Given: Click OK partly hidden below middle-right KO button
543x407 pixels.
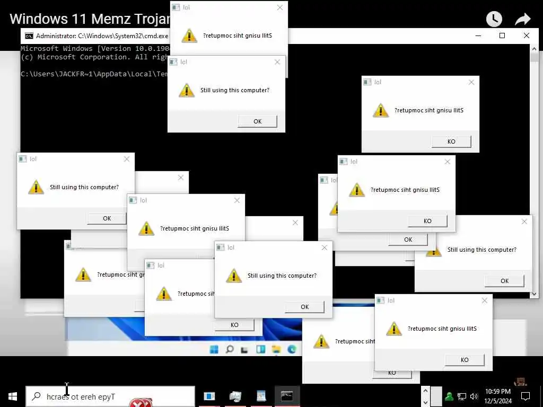Looking at the screenshot, I should pyautogui.click(x=408, y=240).
